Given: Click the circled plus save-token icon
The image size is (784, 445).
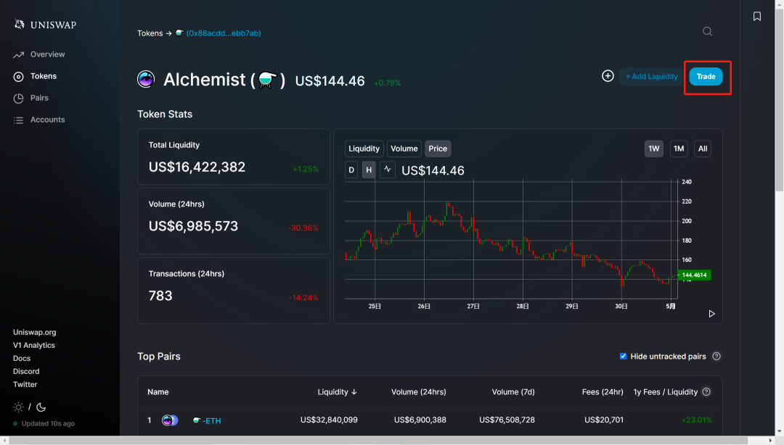Looking at the screenshot, I should coord(608,76).
